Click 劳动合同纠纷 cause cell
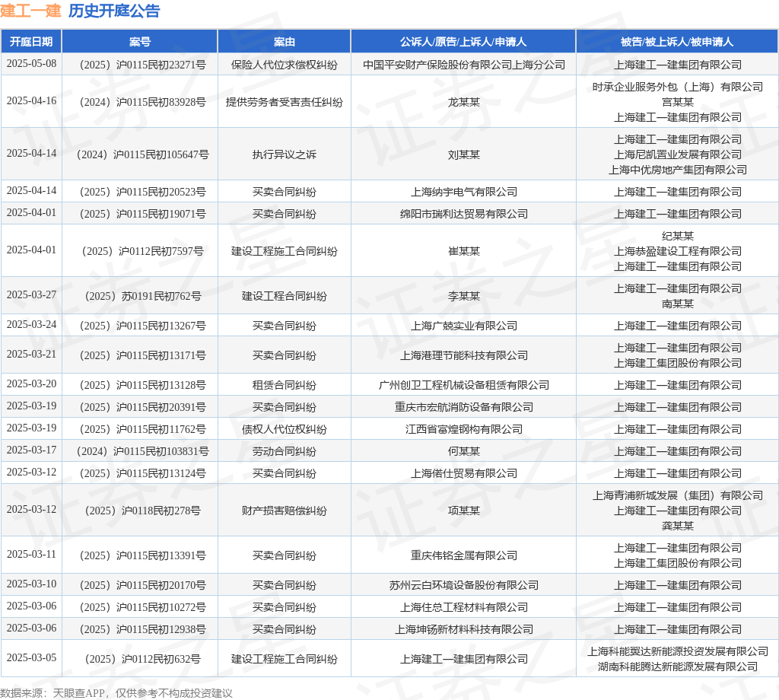Image resolution: width=779 pixels, height=700 pixels. click(x=285, y=451)
